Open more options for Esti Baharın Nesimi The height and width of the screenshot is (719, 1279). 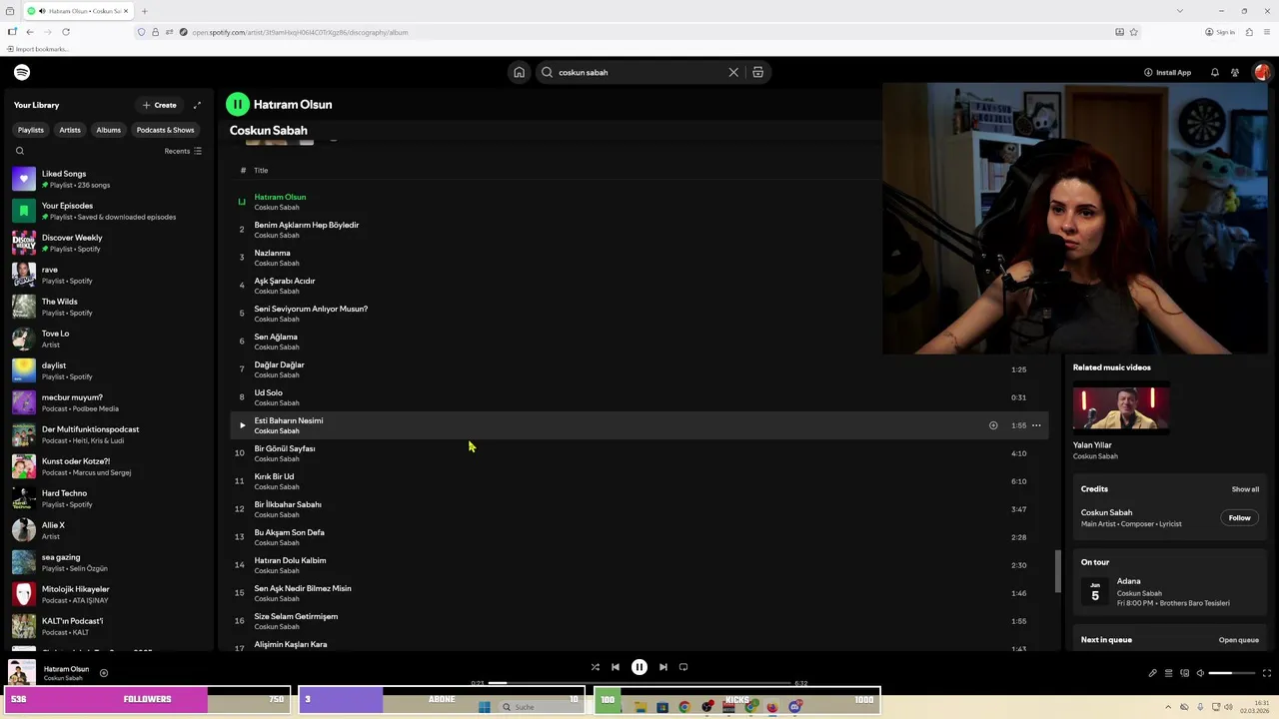1036,425
